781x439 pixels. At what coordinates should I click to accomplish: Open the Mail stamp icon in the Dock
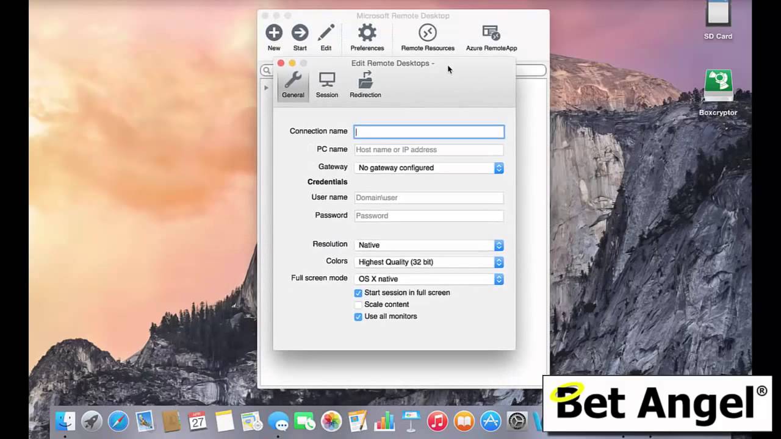145,421
